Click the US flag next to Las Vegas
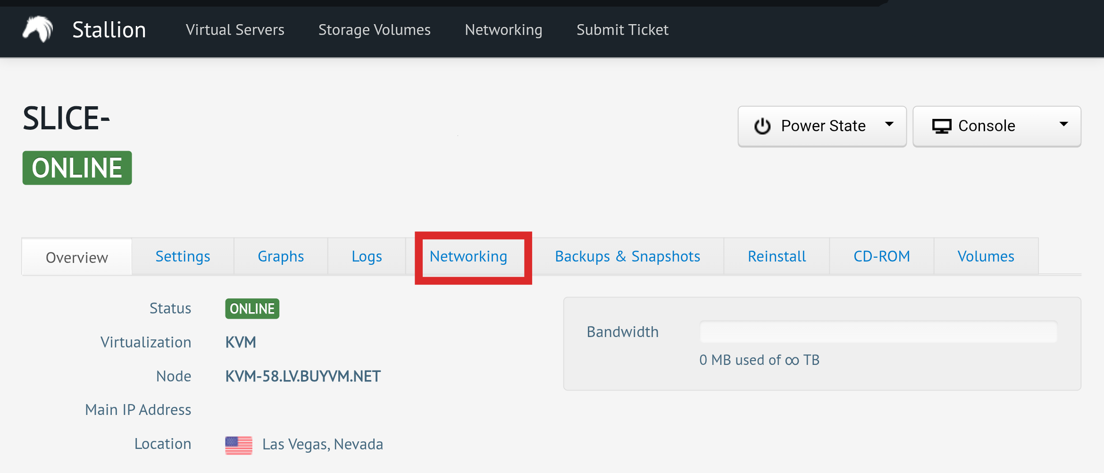Viewport: 1104px width, 473px height. (x=239, y=445)
